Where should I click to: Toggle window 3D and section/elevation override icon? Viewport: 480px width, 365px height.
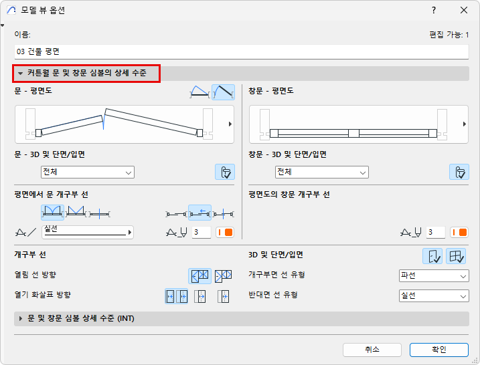tap(459, 172)
